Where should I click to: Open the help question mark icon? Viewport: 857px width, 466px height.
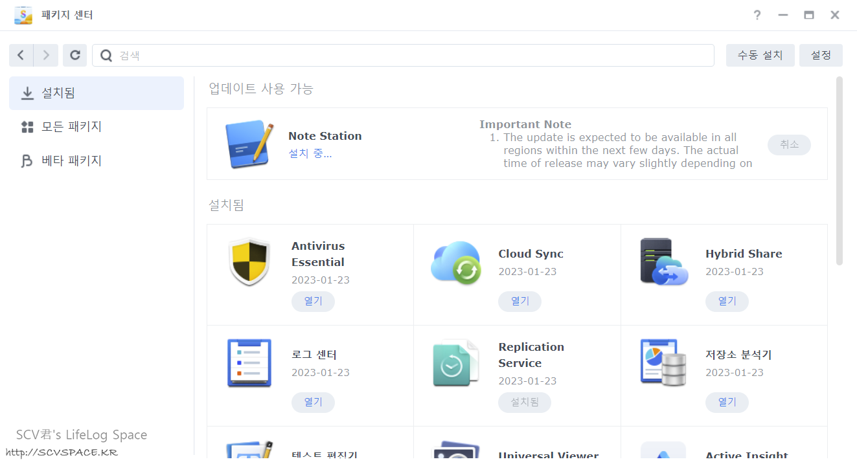click(757, 15)
